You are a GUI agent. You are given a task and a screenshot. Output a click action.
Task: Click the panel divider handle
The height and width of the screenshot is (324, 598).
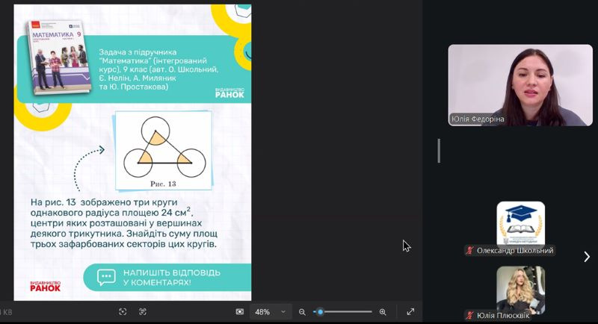click(439, 151)
